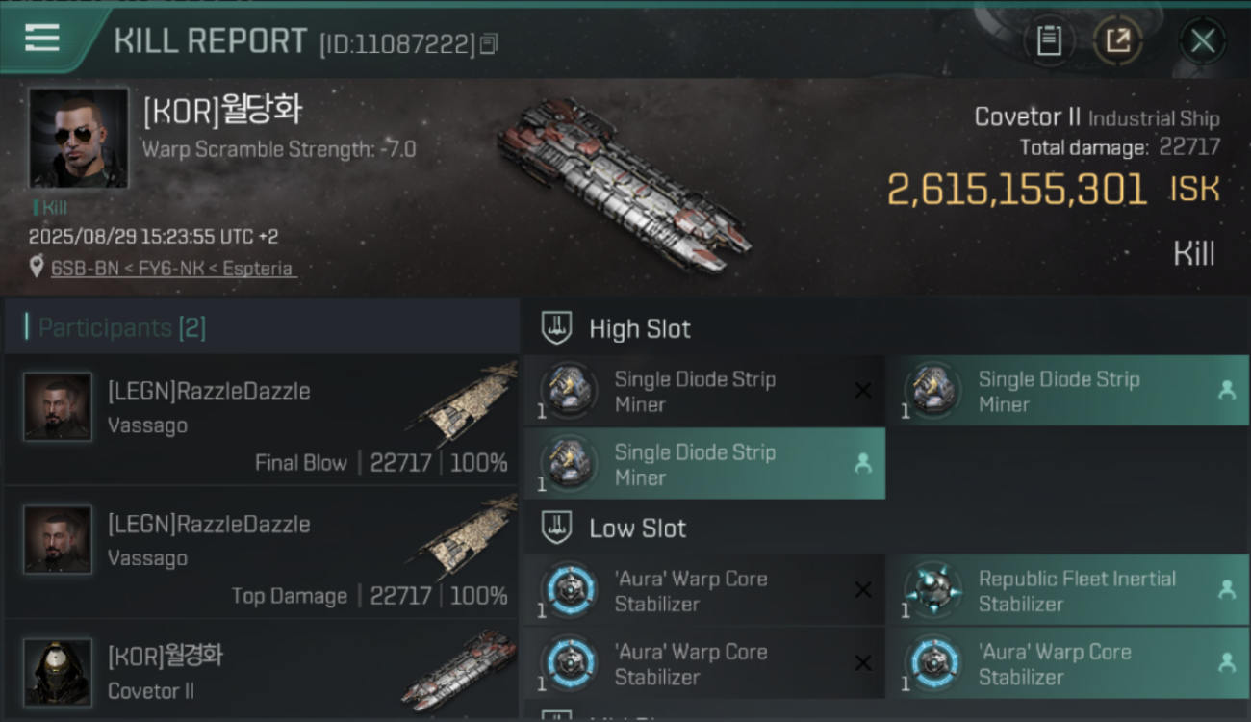Select the destroyed Single Diode Strip Miner

pyautogui.click(x=704, y=391)
